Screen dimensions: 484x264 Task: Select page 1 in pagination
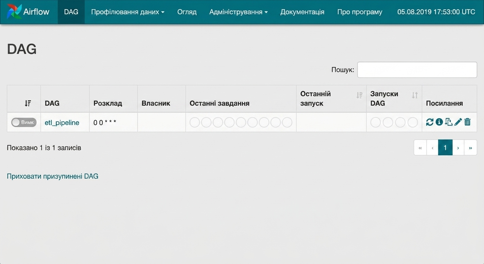[445, 147]
